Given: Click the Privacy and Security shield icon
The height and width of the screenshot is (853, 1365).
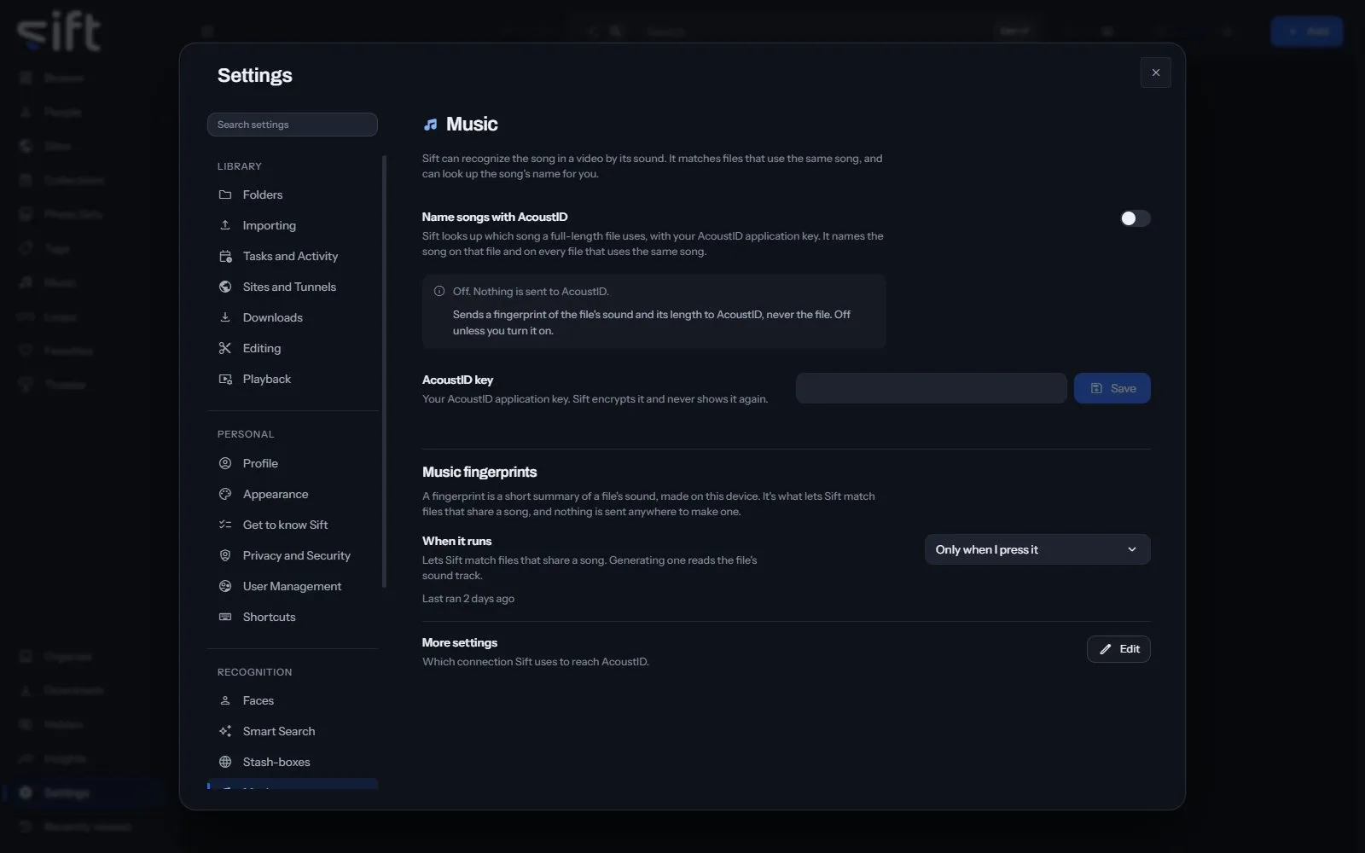Looking at the screenshot, I should pos(225,555).
